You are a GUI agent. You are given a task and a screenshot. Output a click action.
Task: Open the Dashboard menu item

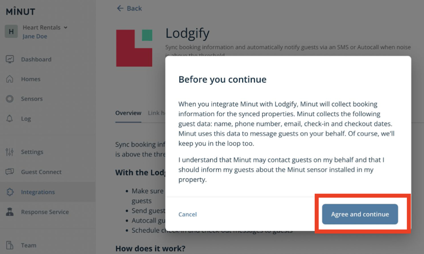pos(36,59)
